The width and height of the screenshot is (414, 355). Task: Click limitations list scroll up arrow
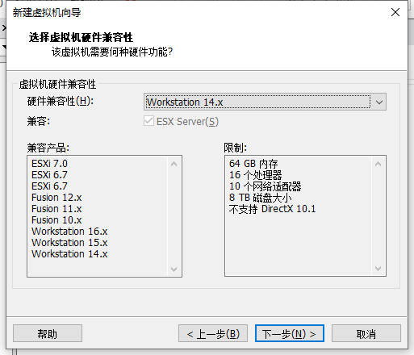pyautogui.click(x=378, y=164)
